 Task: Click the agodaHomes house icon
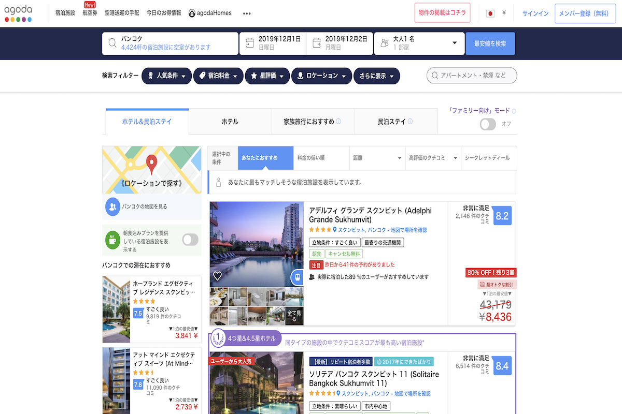(x=192, y=13)
